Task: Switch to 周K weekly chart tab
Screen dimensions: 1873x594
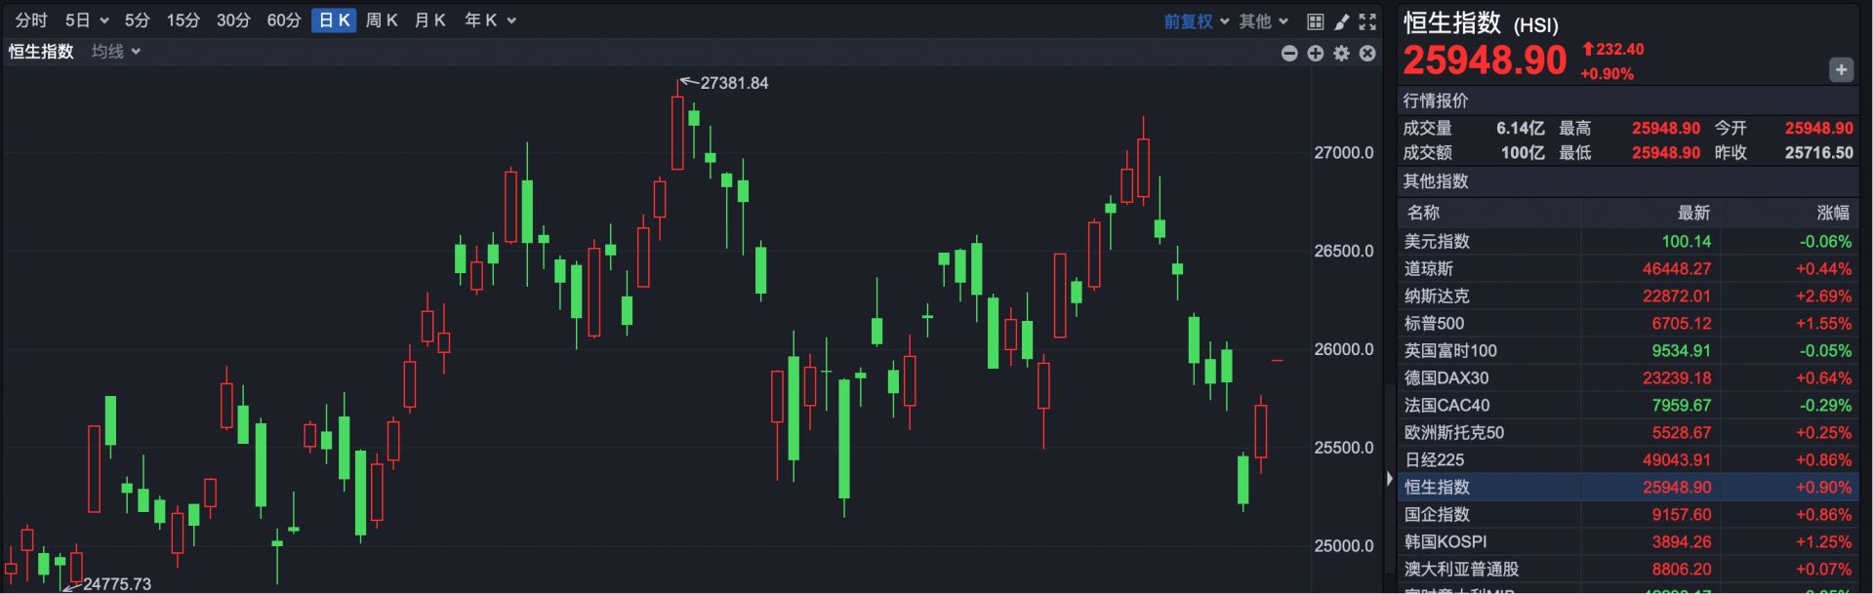Action: tap(381, 20)
